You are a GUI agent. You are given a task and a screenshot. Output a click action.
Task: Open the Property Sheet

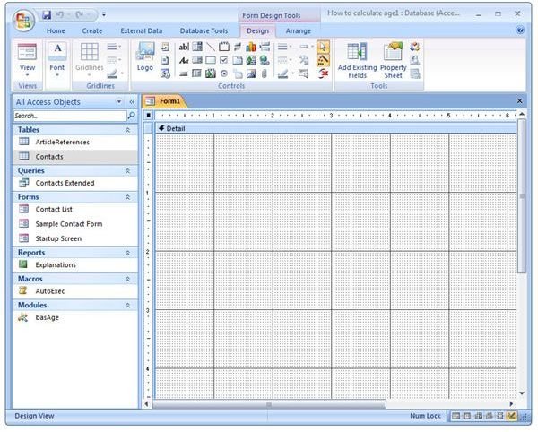[393, 59]
